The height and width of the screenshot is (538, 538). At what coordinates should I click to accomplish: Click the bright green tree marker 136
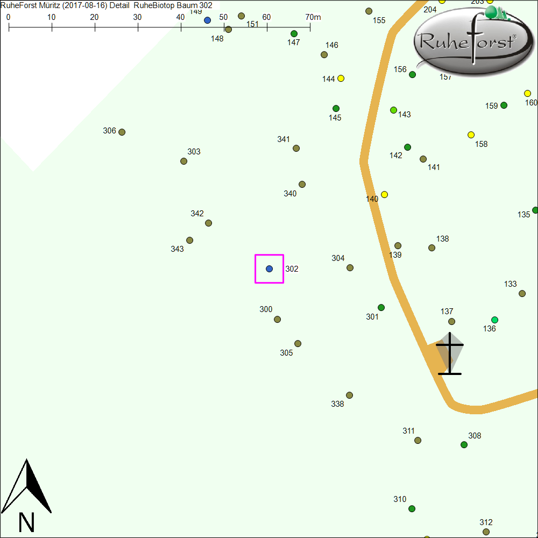(494, 320)
